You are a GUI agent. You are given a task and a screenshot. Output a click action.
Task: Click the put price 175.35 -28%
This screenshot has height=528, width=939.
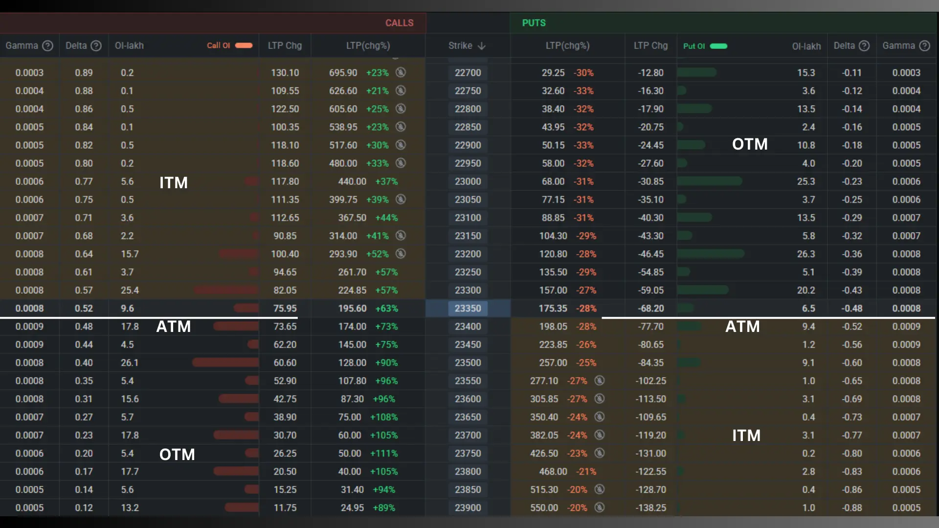[x=568, y=308]
